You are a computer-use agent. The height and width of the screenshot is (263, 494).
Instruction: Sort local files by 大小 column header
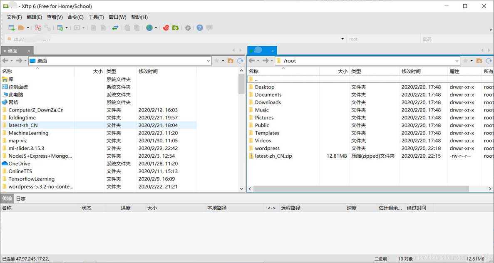pos(98,72)
